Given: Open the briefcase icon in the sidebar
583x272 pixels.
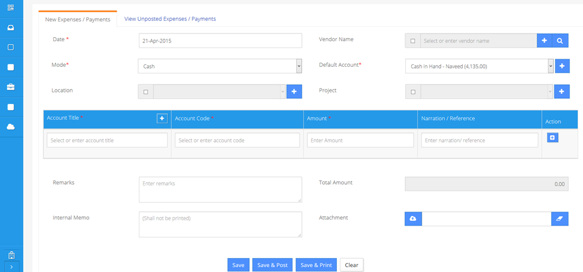Looking at the screenshot, I should point(11,87).
